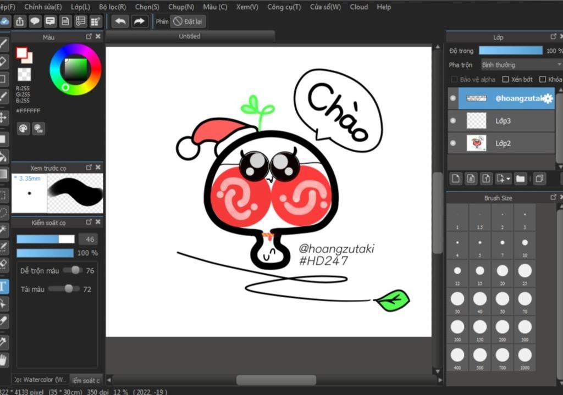Undock the Màu panel with popout icon
This screenshot has width=563, height=395.
[x=89, y=37]
